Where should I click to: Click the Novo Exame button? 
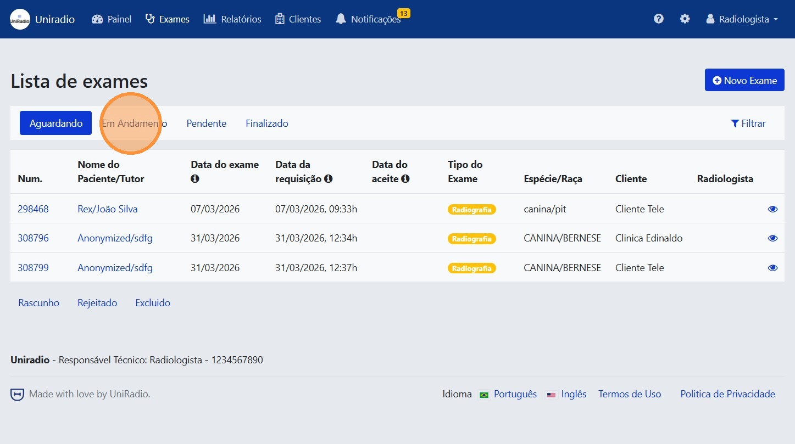click(744, 80)
